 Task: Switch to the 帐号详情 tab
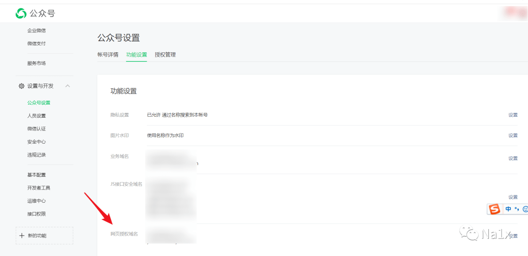pos(108,55)
